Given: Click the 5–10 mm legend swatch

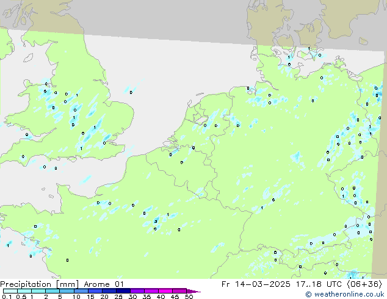Looking at the screenshot, I should pyautogui.click(x=67, y=291).
